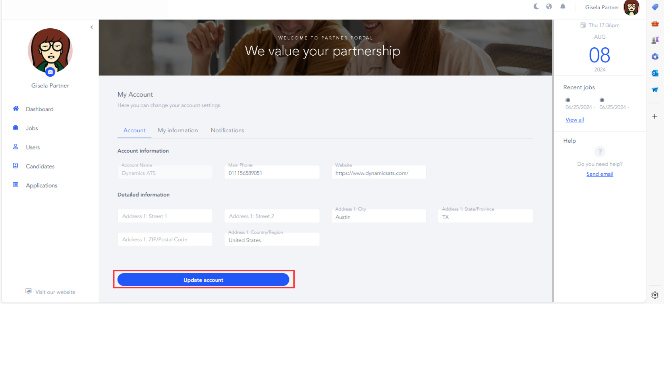664x373 pixels.
Task: Click the Dashboard home icon
Action: [16, 108]
